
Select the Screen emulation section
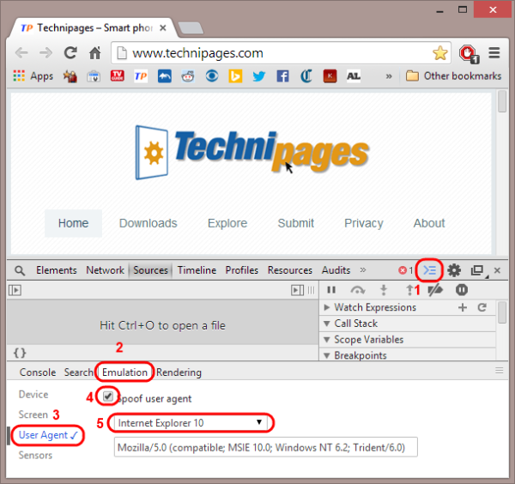click(x=33, y=414)
